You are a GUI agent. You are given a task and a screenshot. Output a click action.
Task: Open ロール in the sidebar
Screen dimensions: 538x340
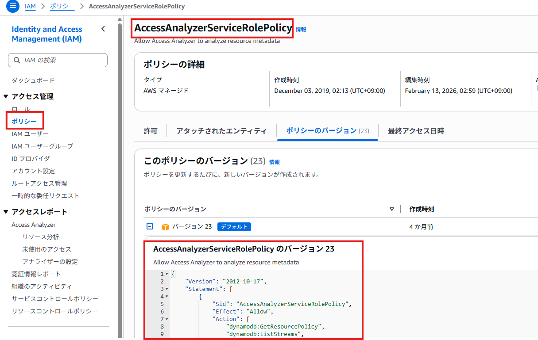pos(21,109)
